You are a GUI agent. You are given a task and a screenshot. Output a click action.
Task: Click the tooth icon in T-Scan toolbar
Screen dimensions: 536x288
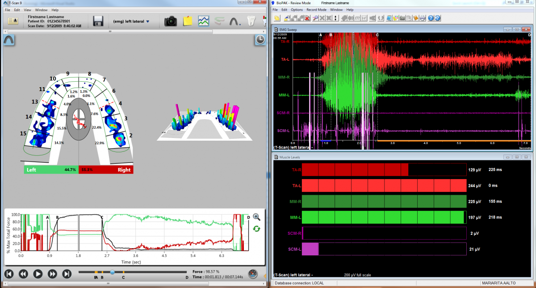pyautogui.click(x=251, y=21)
